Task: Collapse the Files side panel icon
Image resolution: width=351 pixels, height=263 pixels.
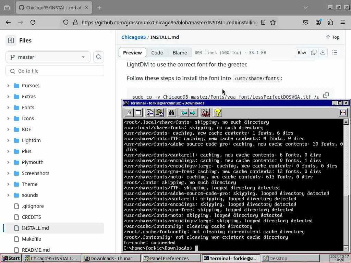Action: coord(11,40)
